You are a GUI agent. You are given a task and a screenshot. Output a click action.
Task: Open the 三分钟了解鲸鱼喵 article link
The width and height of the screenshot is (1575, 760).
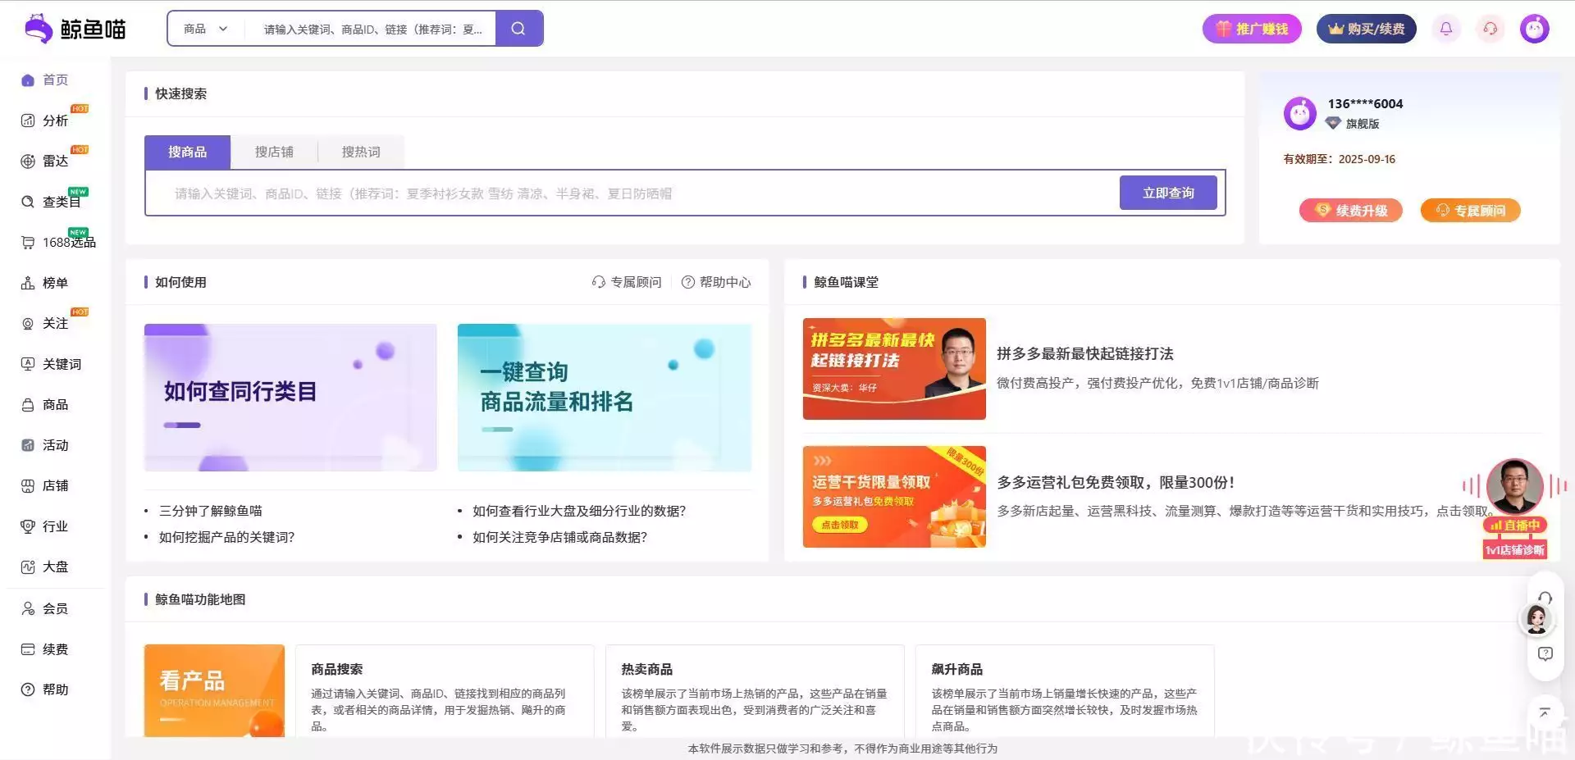tap(211, 511)
